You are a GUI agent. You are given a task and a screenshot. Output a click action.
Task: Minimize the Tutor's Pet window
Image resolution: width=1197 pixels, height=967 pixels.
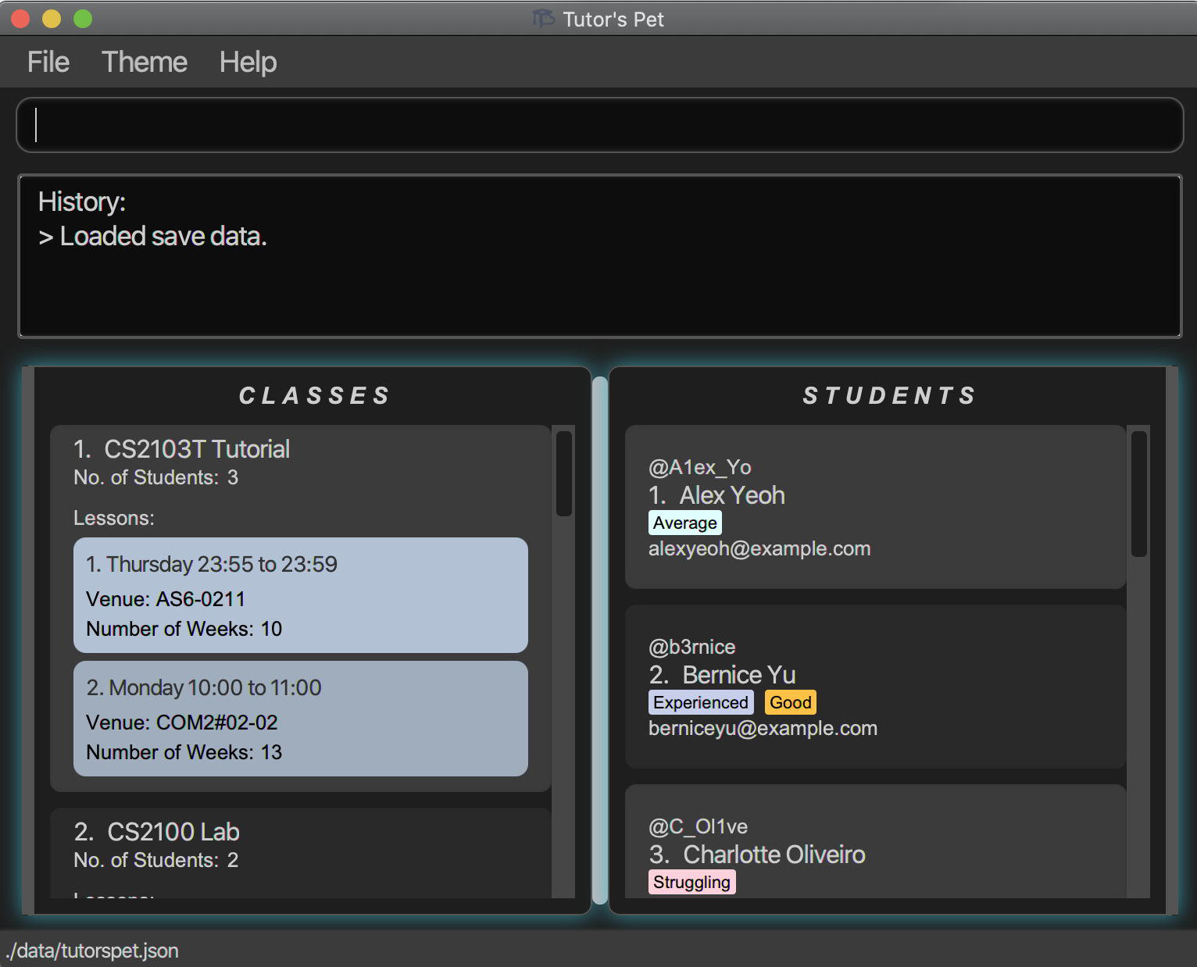[x=52, y=19]
